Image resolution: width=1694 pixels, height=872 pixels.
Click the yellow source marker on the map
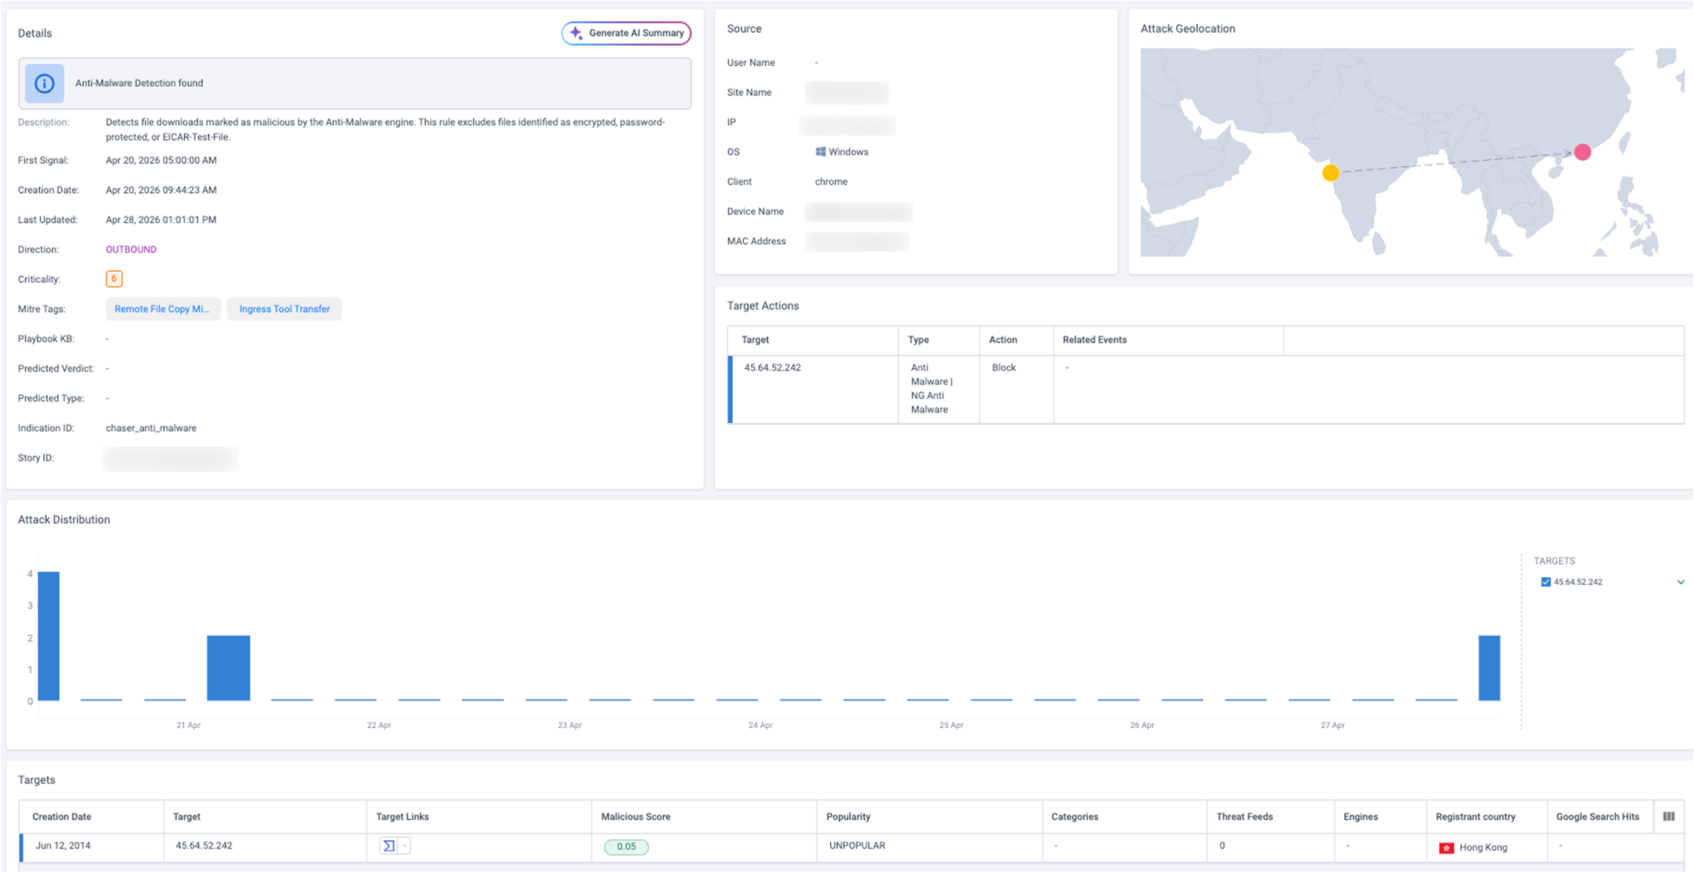point(1331,173)
